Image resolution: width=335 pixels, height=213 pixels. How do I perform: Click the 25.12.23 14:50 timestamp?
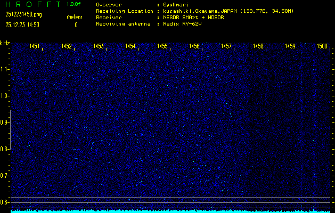22,24
